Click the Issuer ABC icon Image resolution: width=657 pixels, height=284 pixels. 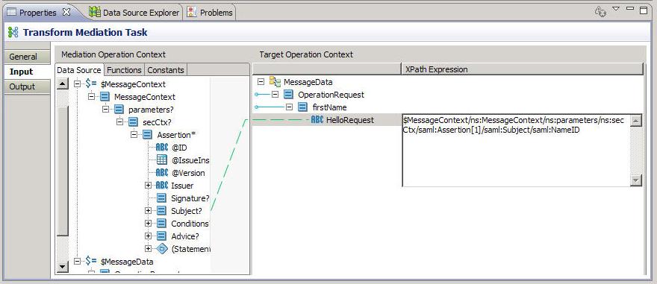[x=162, y=186]
